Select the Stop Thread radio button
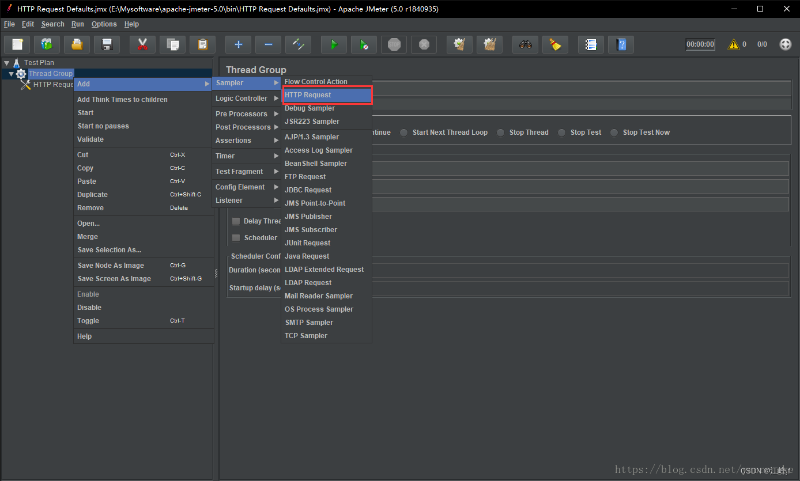Image resolution: width=800 pixels, height=481 pixels. pos(501,132)
